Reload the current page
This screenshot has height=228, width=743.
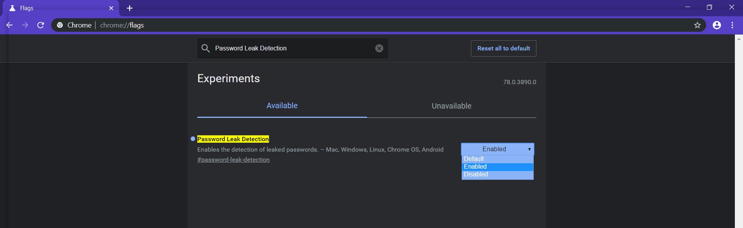click(41, 25)
